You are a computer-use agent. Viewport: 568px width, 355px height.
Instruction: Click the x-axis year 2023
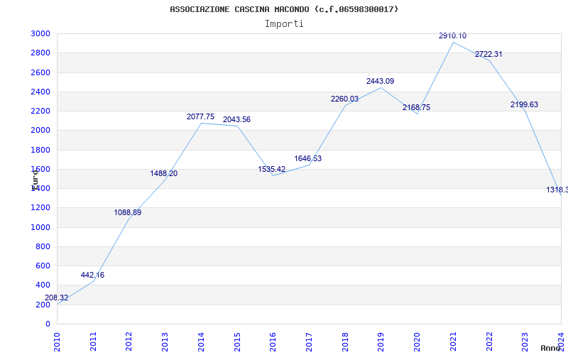click(x=525, y=342)
